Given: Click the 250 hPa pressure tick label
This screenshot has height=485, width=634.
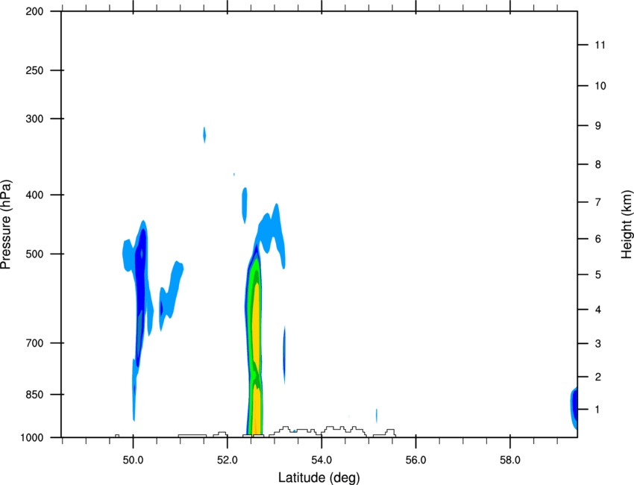Looking at the screenshot, I should click(x=34, y=70).
